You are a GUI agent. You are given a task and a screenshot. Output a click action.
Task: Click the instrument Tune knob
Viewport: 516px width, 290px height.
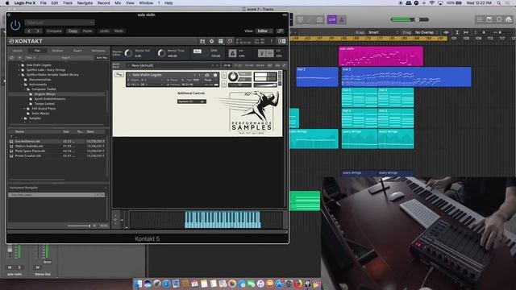click(x=233, y=77)
